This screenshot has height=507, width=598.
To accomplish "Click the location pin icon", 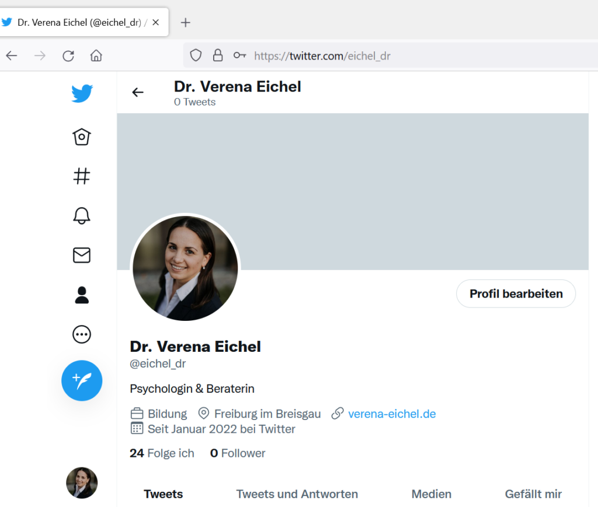I will [x=204, y=413].
